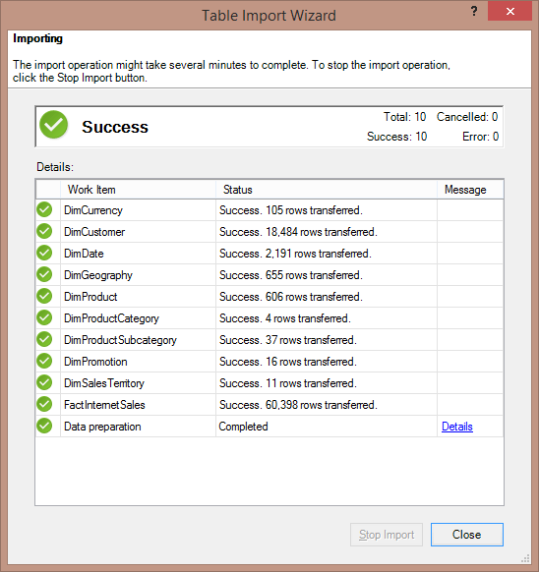The image size is (539, 572).
Task: Click the Importing heading
Action: 38,38
